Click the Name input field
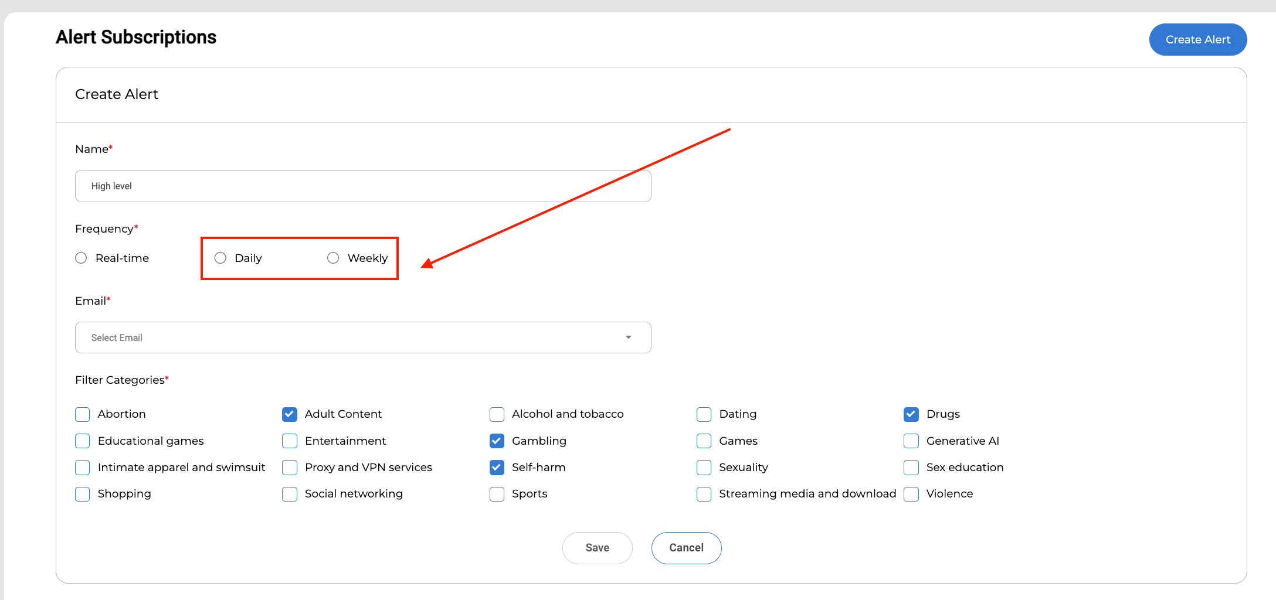This screenshot has width=1276, height=600. coord(363,186)
